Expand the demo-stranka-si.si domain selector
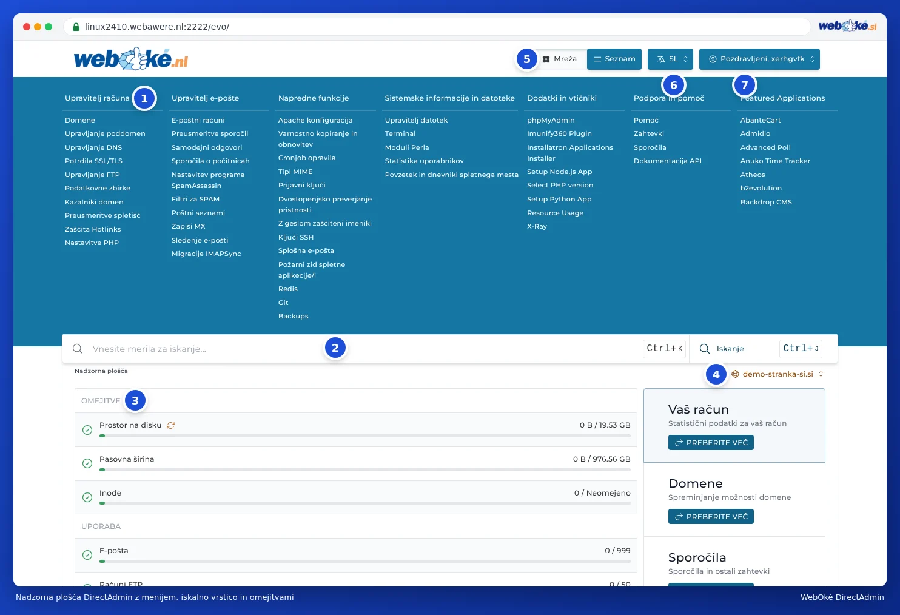 [778, 374]
